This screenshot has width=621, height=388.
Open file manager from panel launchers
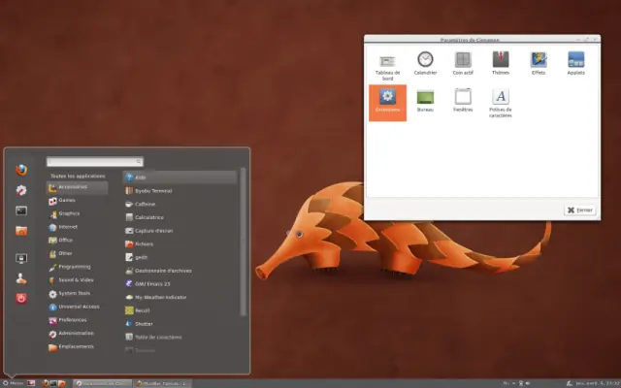click(62, 383)
